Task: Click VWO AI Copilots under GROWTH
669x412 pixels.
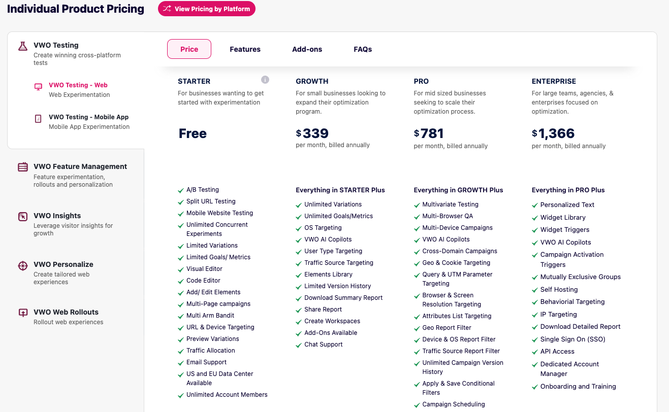Action: click(x=328, y=239)
